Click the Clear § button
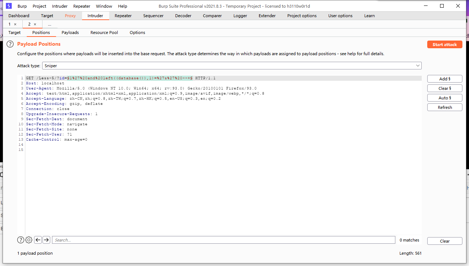The height and width of the screenshot is (266, 469). [445, 88]
